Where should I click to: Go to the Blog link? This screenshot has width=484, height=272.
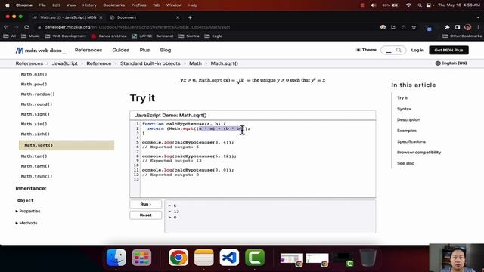click(x=166, y=50)
